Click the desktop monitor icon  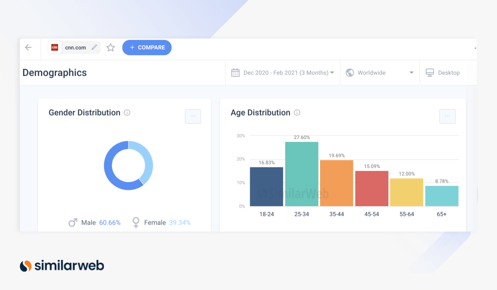[429, 72]
